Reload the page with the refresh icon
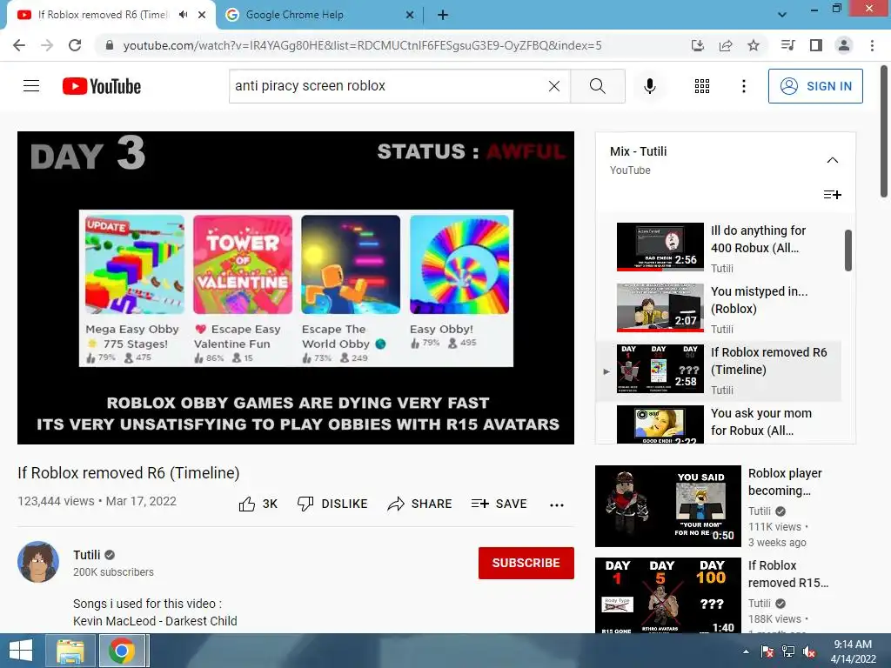Image resolution: width=891 pixels, height=668 pixels. point(75,45)
